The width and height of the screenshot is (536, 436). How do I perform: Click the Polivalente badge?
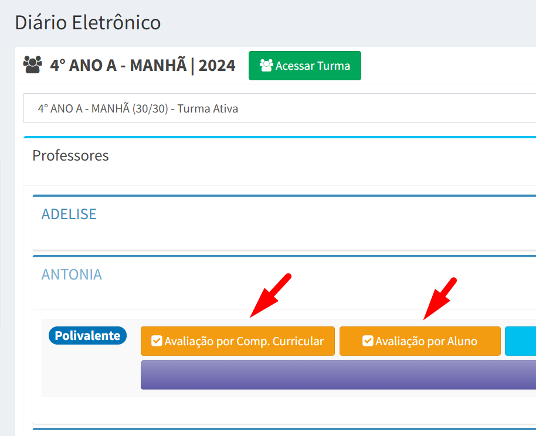[87, 336]
